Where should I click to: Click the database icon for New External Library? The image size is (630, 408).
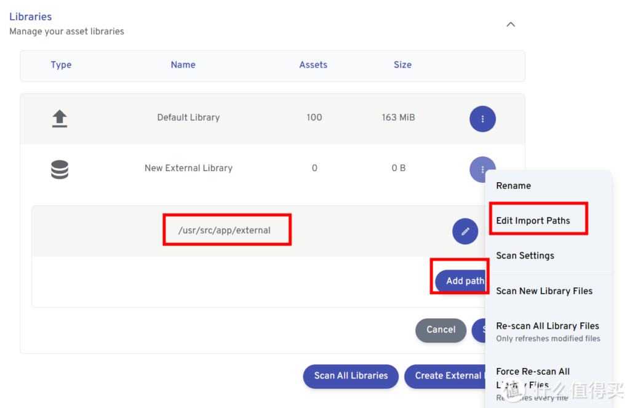click(60, 169)
